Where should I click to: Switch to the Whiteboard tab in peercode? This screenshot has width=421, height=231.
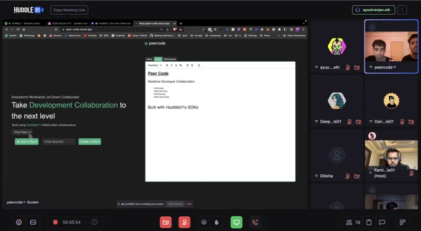coord(170,59)
